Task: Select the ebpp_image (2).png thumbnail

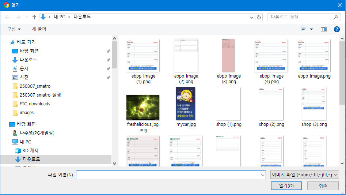Action: [x=186, y=55]
